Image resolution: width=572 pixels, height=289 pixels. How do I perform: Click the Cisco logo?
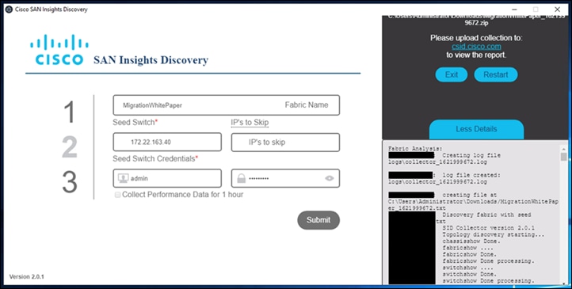[x=59, y=50]
